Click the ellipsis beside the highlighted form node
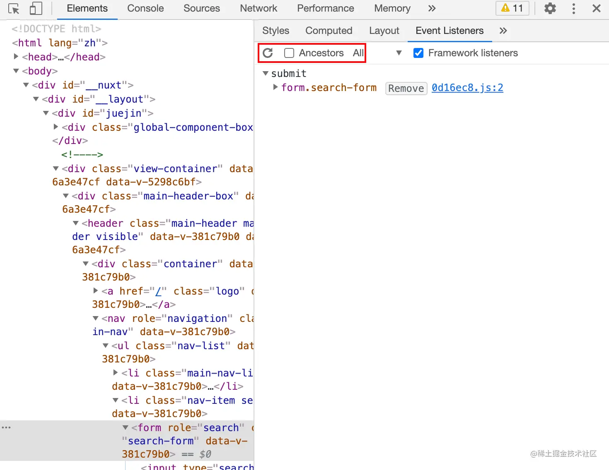The image size is (609, 470). tap(6, 427)
